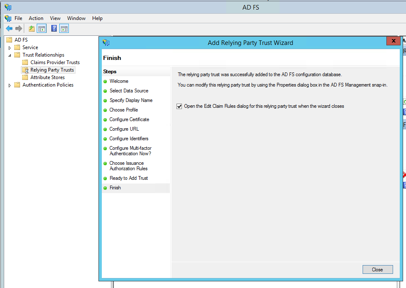Image resolution: width=406 pixels, height=288 pixels.
Task: Click the Close button in the wizard
Action: click(378, 269)
